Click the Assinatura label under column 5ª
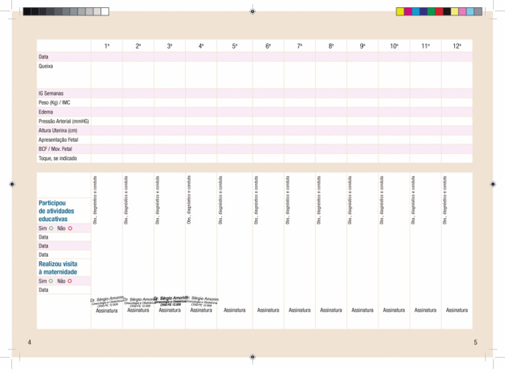 pos(235,311)
